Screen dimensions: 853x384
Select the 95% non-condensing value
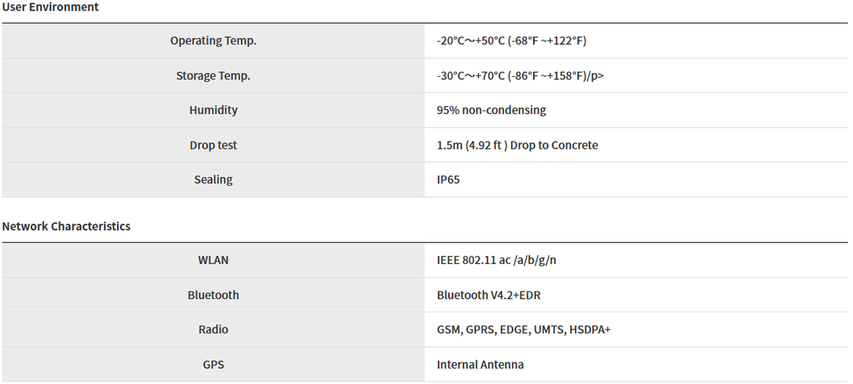(x=491, y=110)
